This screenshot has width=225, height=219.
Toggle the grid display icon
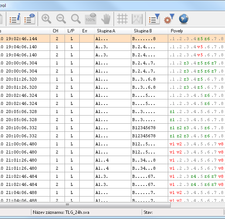tap(122, 19)
